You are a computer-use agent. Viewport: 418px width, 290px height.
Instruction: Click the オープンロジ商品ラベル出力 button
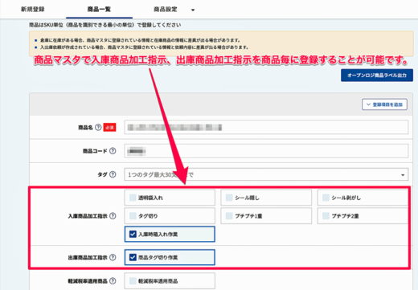[377, 76]
